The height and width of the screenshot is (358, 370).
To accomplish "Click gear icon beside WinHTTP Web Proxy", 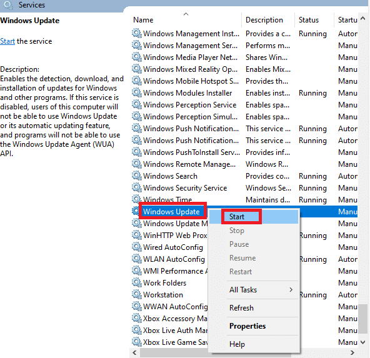I will 137,235.
